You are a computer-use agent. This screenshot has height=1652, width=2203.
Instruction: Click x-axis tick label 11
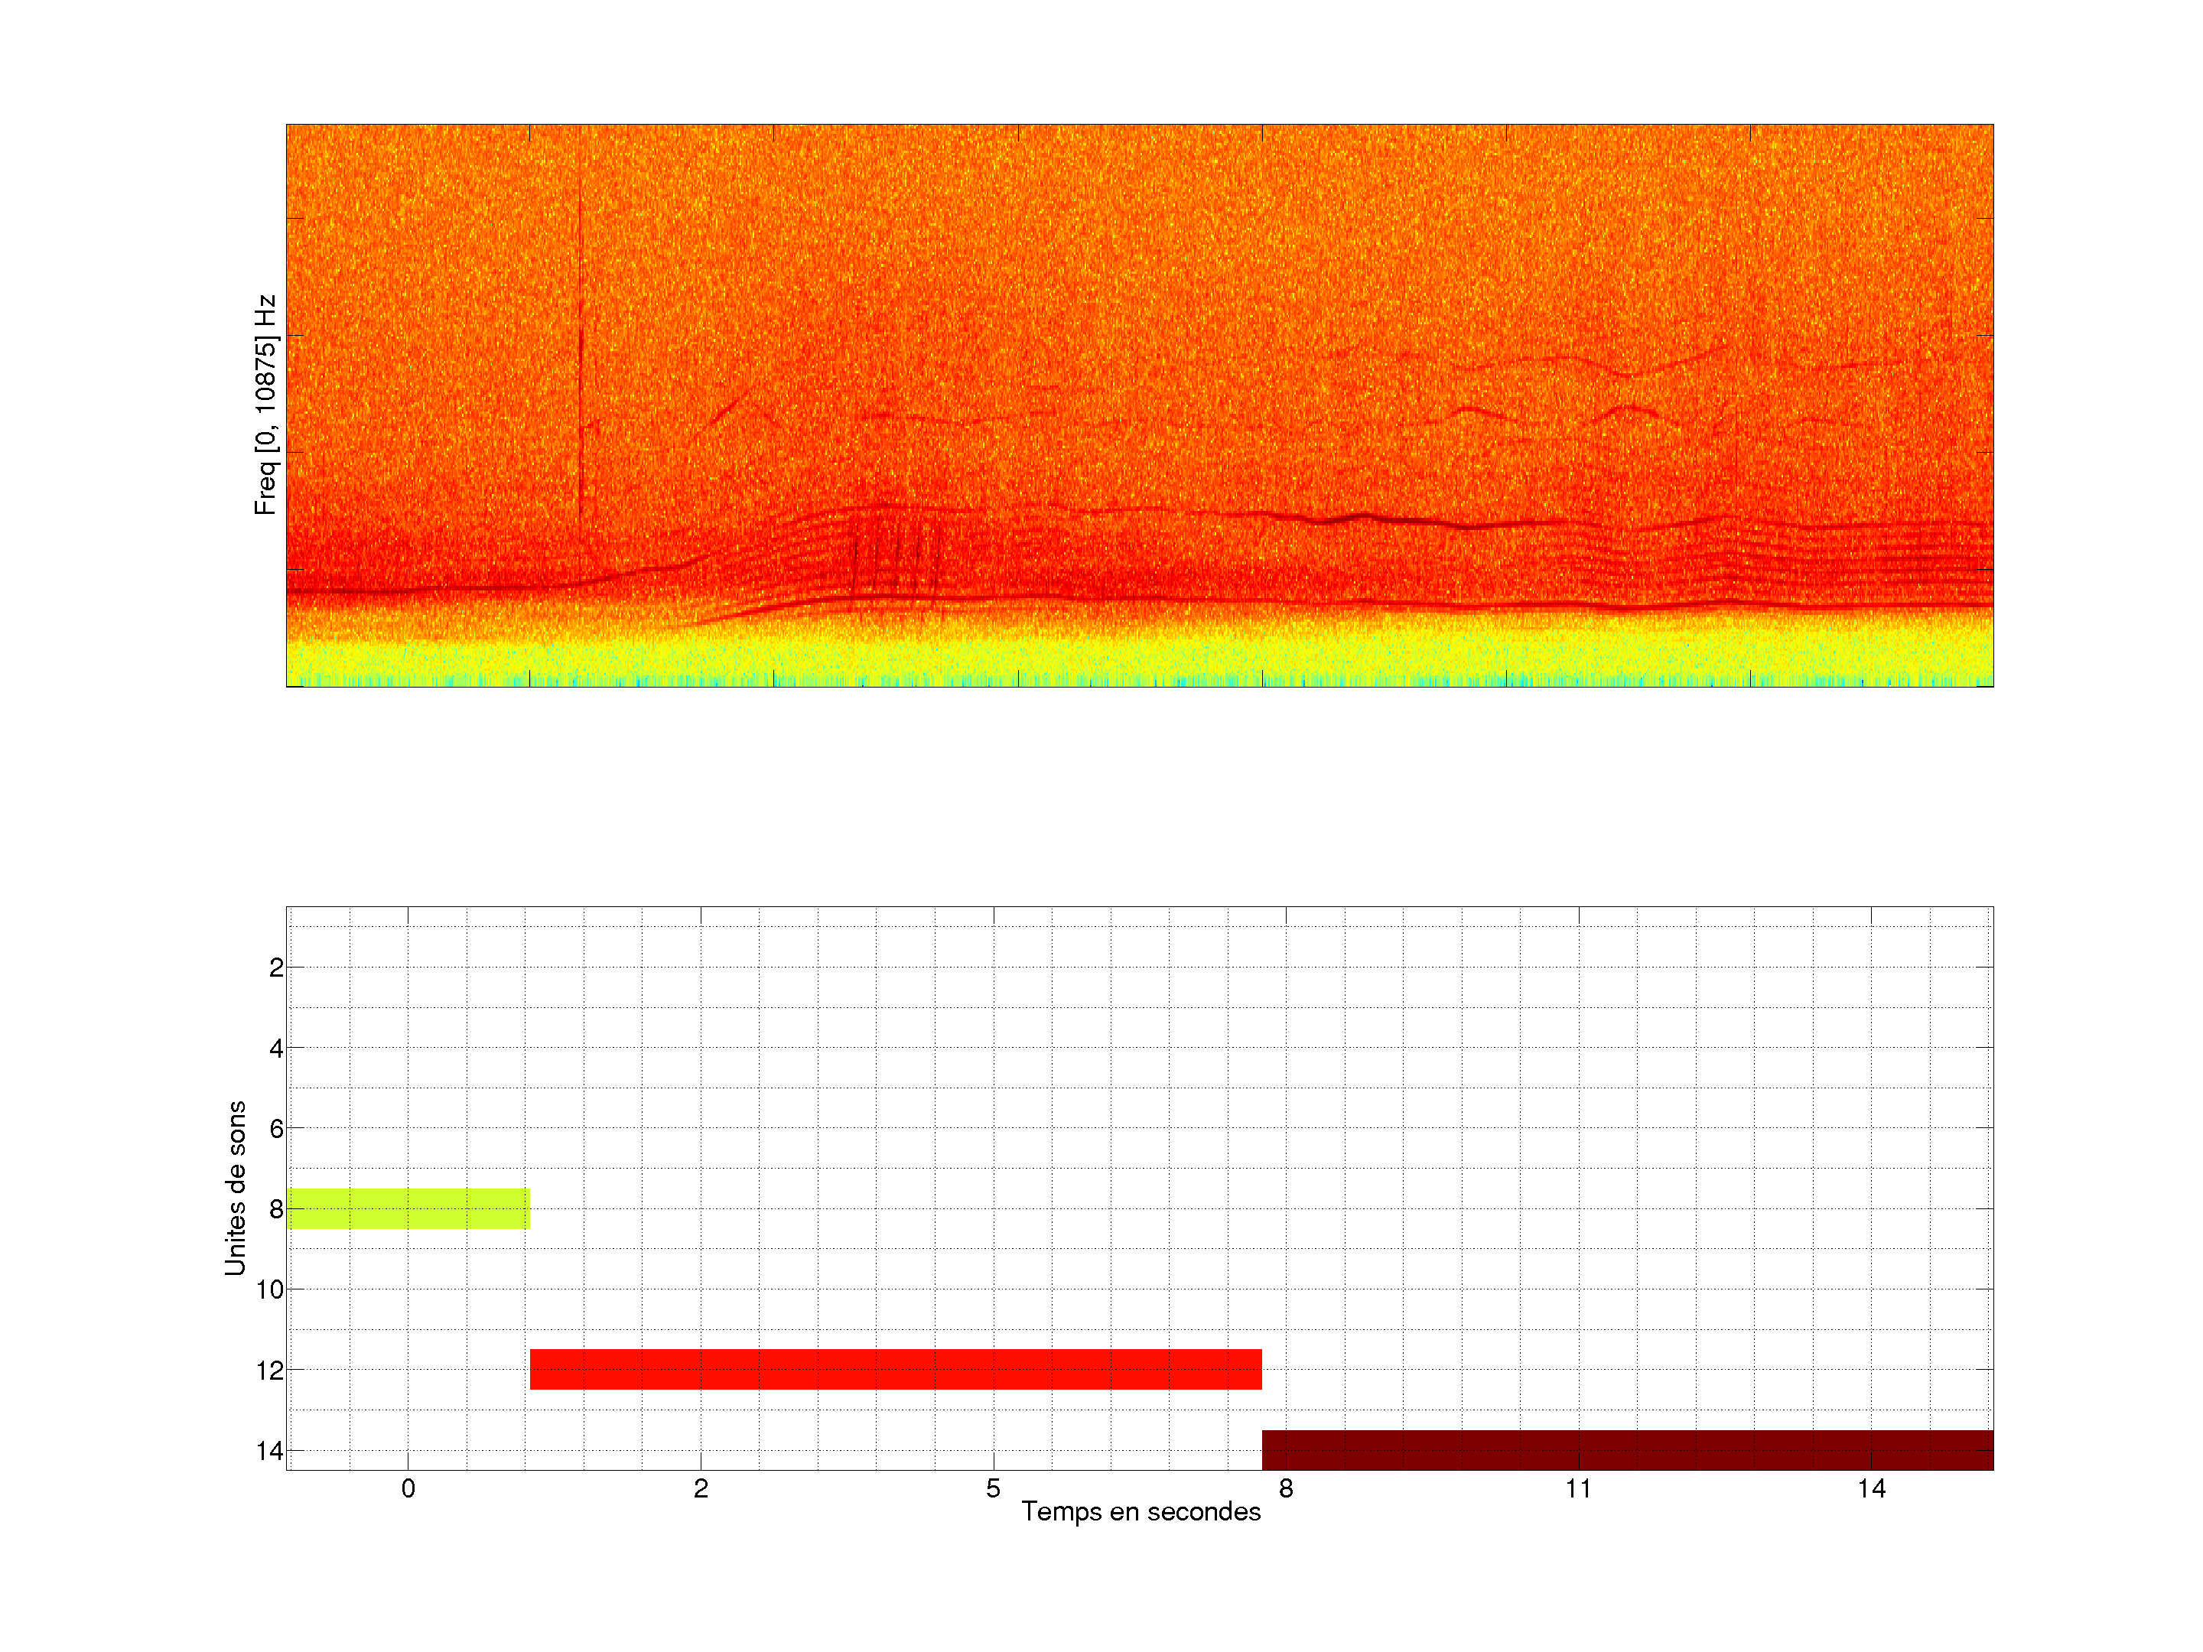[x=1577, y=1488]
